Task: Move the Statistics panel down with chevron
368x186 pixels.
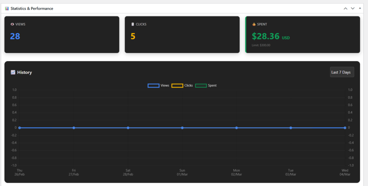Action: point(353,9)
